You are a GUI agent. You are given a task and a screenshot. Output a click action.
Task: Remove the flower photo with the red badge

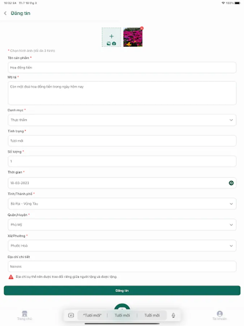142,28
